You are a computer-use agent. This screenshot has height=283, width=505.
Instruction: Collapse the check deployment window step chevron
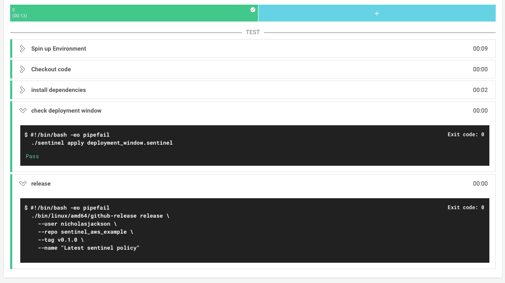point(23,111)
